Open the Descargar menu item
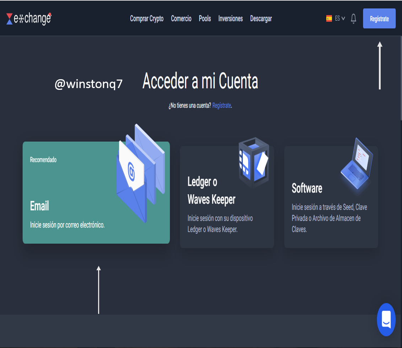402x348 pixels. click(x=261, y=19)
